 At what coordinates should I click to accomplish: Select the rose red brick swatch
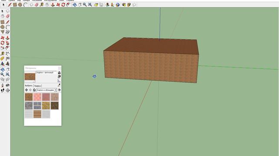coord(46,97)
